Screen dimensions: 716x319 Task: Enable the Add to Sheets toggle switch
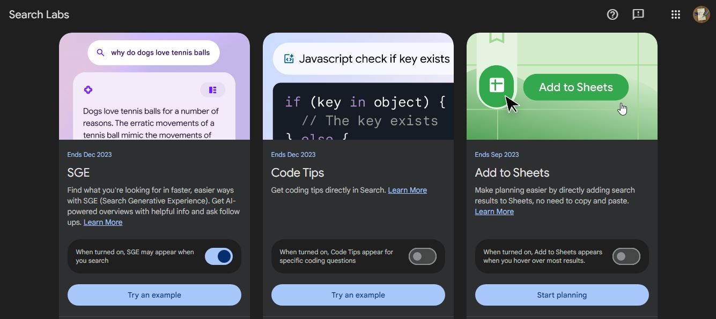point(626,256)
